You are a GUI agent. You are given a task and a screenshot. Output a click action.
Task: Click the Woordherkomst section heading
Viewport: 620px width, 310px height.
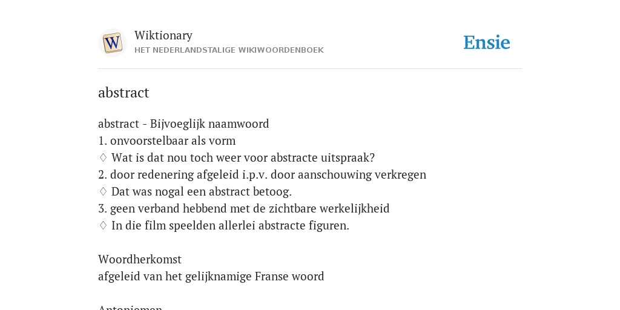(x=140, y=259)
